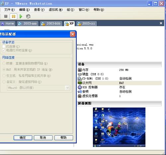
Task: Switch to the 2003-ccc tab
Action: click(87, 24)
